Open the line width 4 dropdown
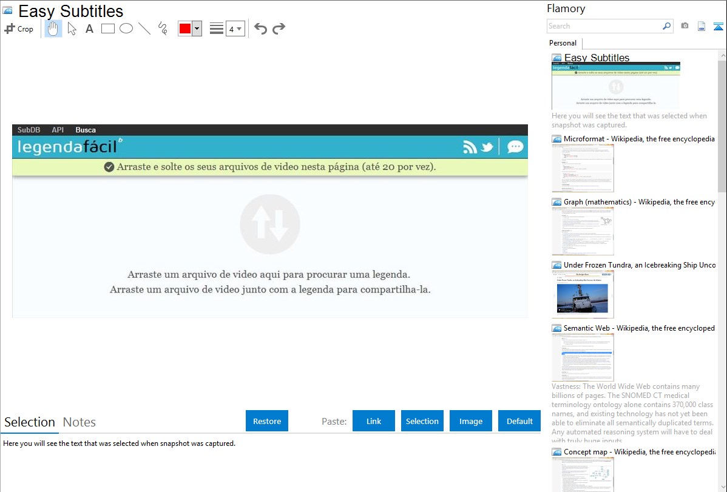The image size is (727, 492). coord(235,29)
